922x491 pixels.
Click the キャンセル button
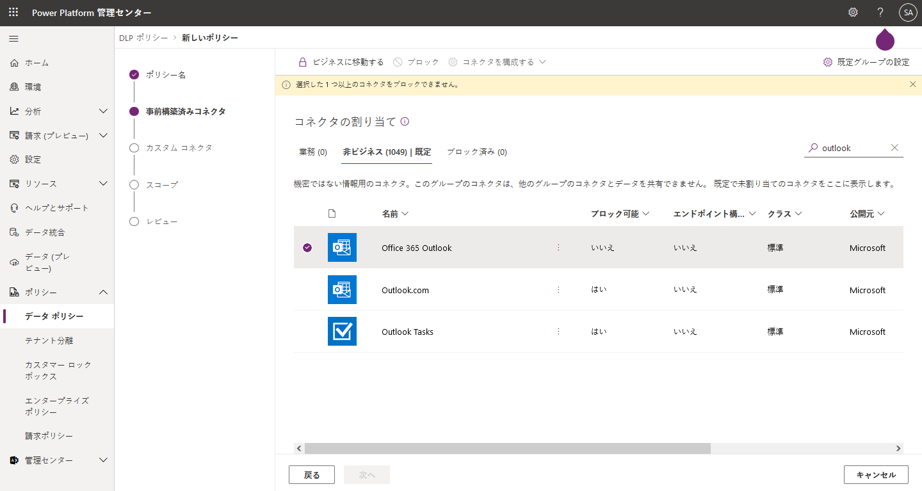tap(876, 475)
